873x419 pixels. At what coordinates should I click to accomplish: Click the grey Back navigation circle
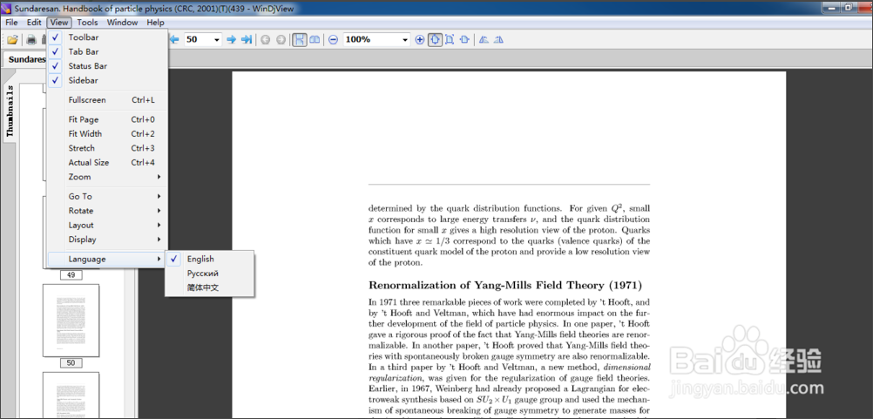pyautogui.click(x=265, y=39)
